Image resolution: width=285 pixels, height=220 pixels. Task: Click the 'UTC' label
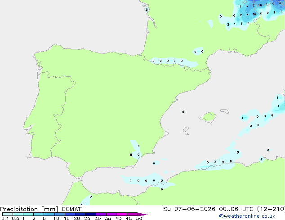[248, 209]
